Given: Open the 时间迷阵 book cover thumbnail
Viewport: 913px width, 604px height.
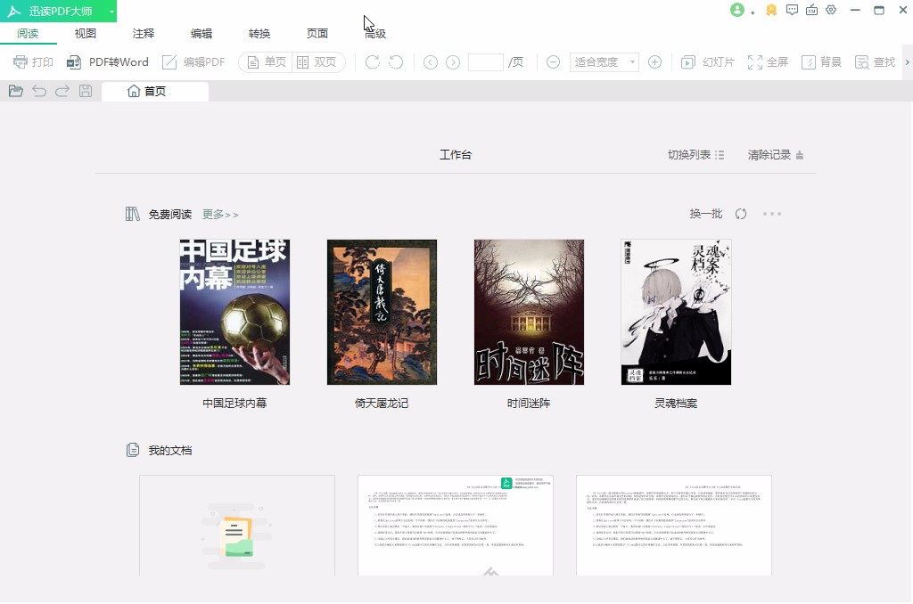Looking at the screenshot, I should coord(529,311).
